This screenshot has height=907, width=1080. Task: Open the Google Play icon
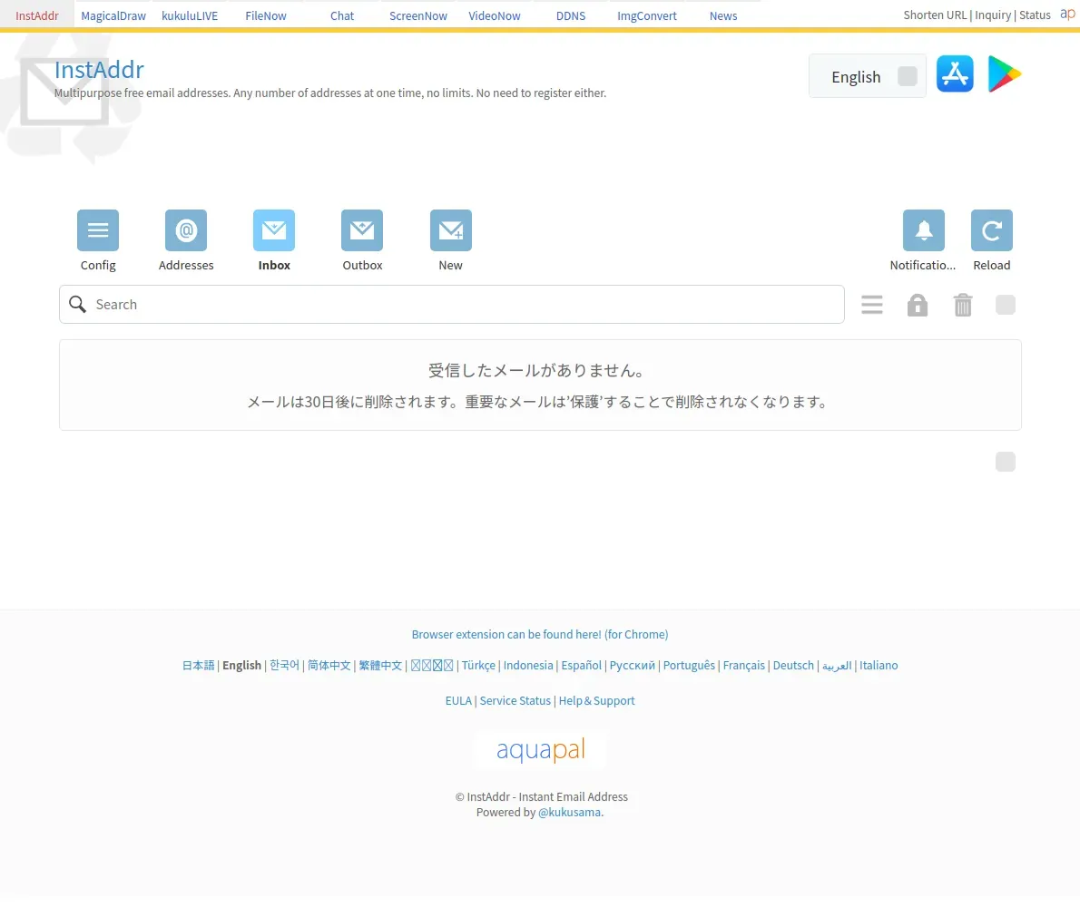pyautogui.click(x=1005, y=73)
